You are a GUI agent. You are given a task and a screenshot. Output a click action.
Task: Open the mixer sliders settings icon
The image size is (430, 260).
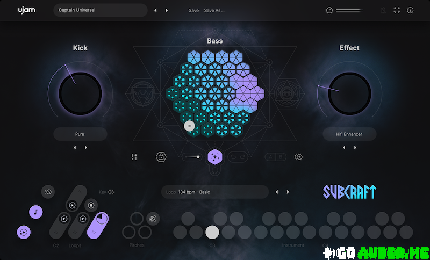tap(134, 157)
